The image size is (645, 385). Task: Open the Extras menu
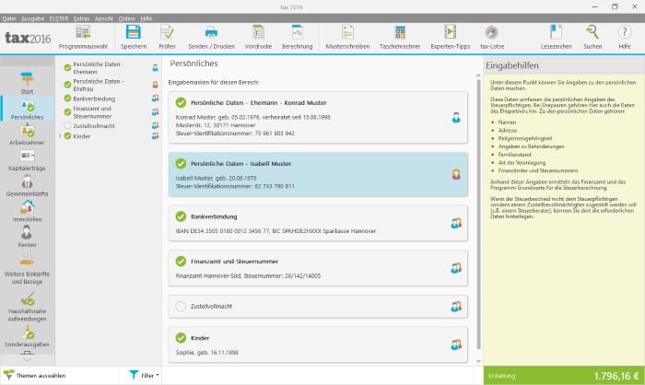(x=81, y=18)
